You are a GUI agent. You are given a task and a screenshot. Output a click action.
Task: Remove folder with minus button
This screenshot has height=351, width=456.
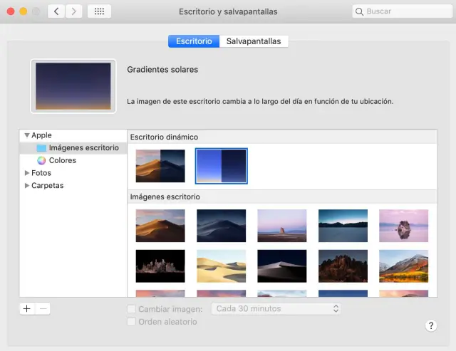[x=43, y=308]
